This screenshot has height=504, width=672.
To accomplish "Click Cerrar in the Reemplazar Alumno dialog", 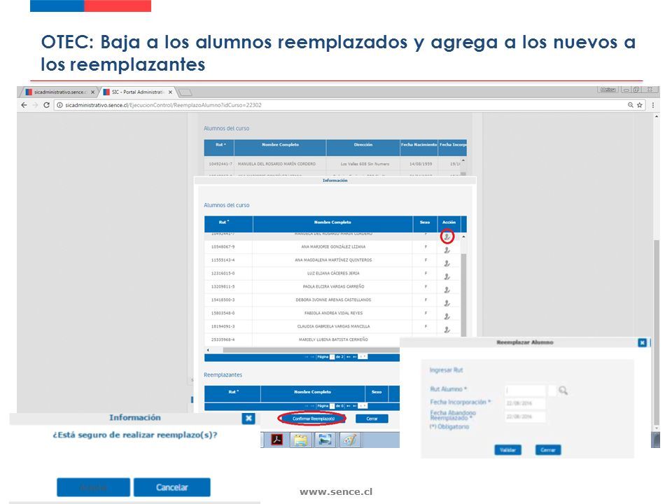I will [548, 450].
